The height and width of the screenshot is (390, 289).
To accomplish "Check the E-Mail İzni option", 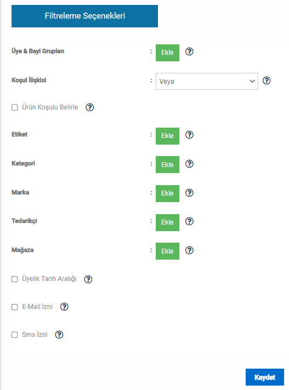I will [15, 307].
